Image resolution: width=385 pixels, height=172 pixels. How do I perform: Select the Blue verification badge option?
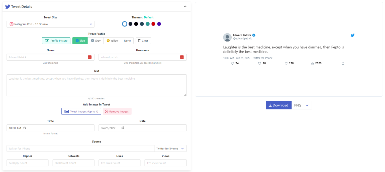[80, 41]
